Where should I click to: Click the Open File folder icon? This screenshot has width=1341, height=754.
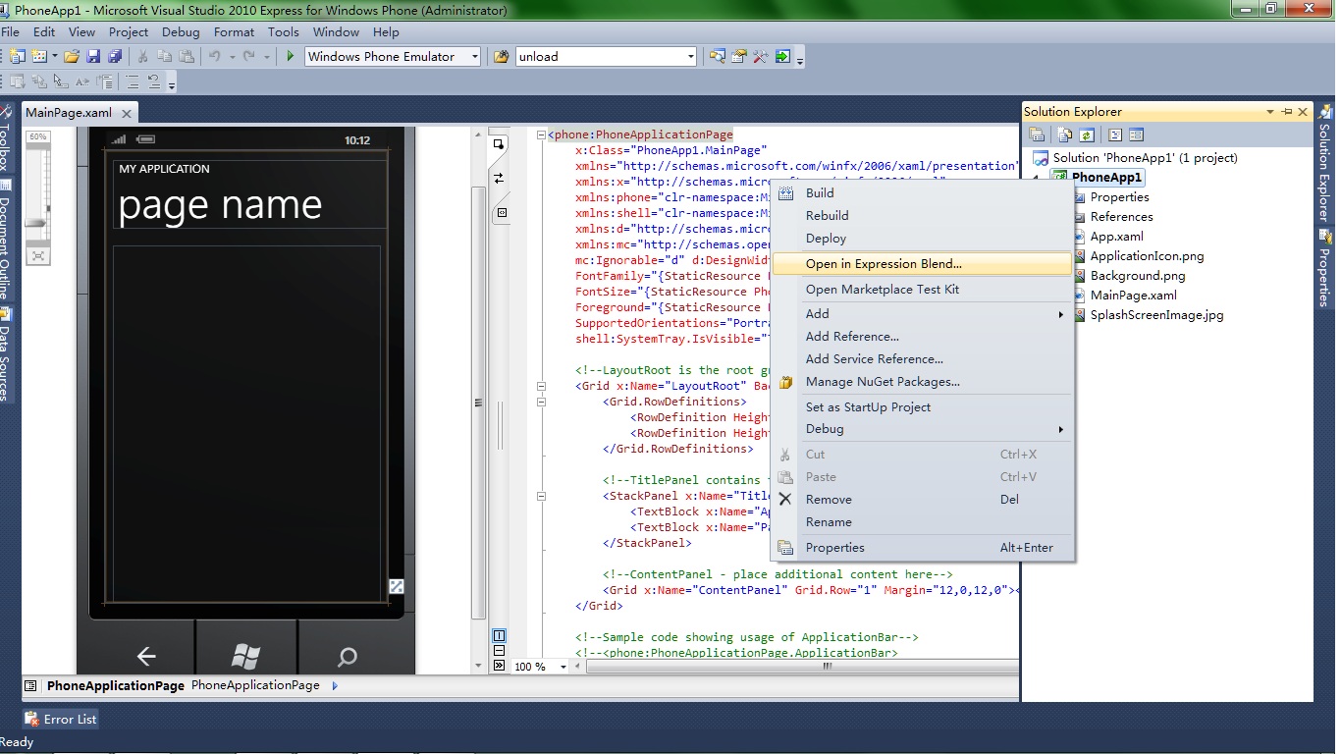point(72,57)
